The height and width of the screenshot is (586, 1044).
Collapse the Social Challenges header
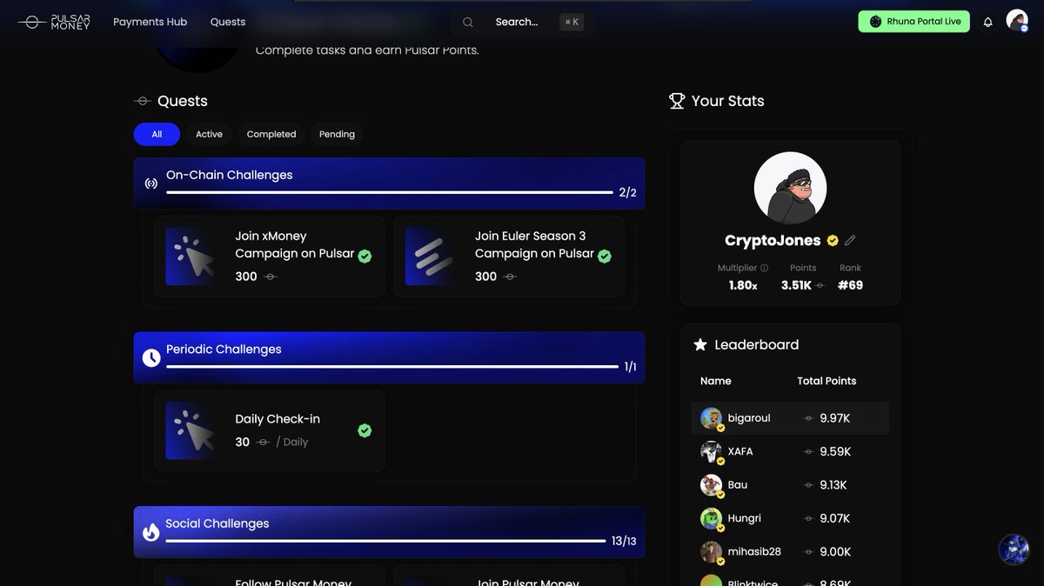click(389, 531)
